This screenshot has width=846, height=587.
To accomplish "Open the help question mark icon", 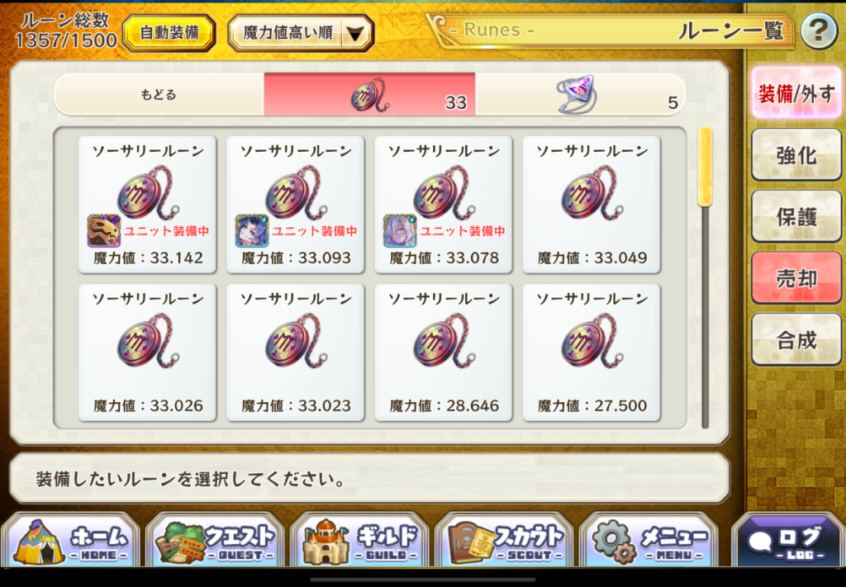I will tap(819, 31).
